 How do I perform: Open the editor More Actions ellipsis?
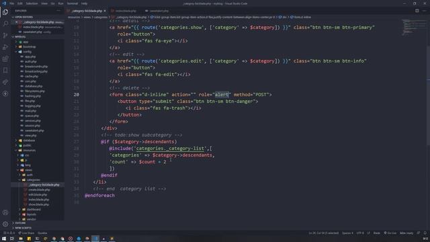(x=424, y=11)
